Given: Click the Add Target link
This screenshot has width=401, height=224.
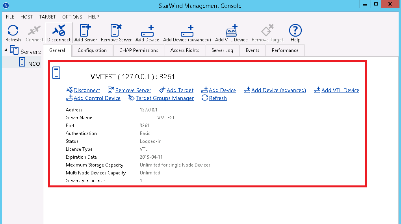Looking at the screenshot, I should click(x=180, y=90).
